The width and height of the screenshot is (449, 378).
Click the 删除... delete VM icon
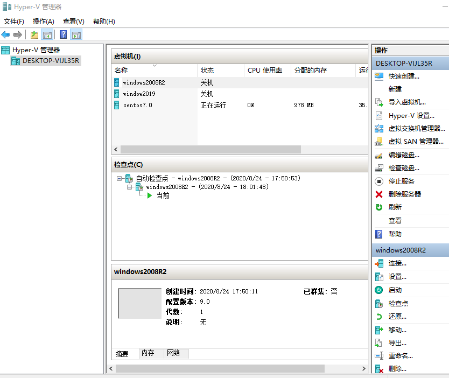(x=379, y=369)
